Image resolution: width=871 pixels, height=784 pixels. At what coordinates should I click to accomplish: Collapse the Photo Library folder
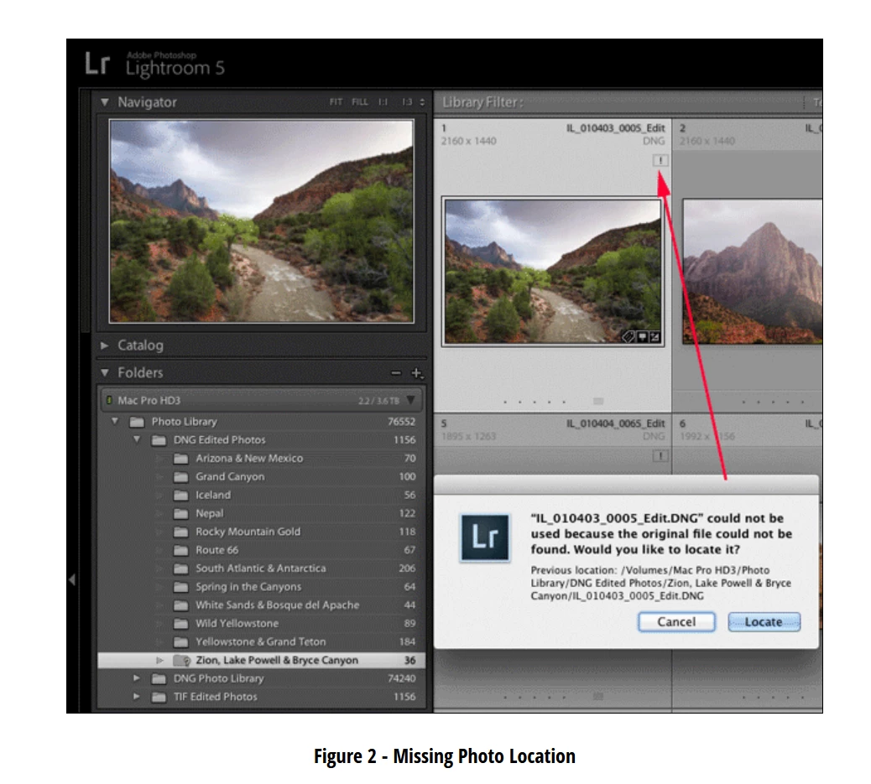click(115, 422)
